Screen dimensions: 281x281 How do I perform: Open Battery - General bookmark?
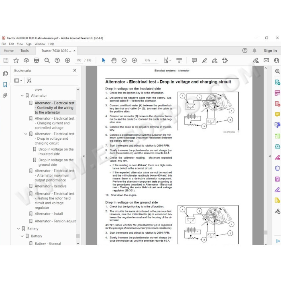click(x=48, y=244)
